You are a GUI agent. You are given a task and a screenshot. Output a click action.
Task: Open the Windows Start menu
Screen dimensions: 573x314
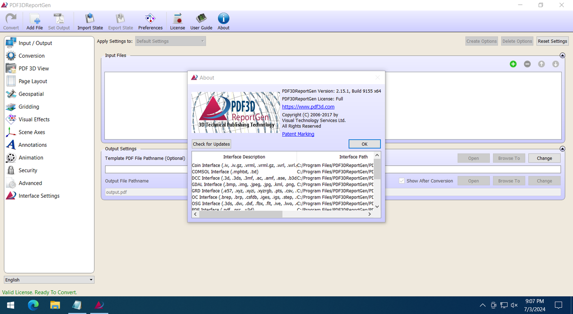pyautogui.click(x=11, y=305)
